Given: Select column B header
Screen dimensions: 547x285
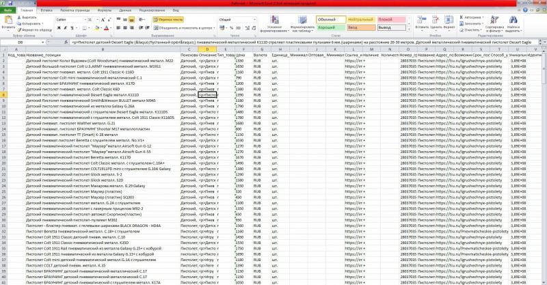Looking at the screenshot, I should point(103,49).
